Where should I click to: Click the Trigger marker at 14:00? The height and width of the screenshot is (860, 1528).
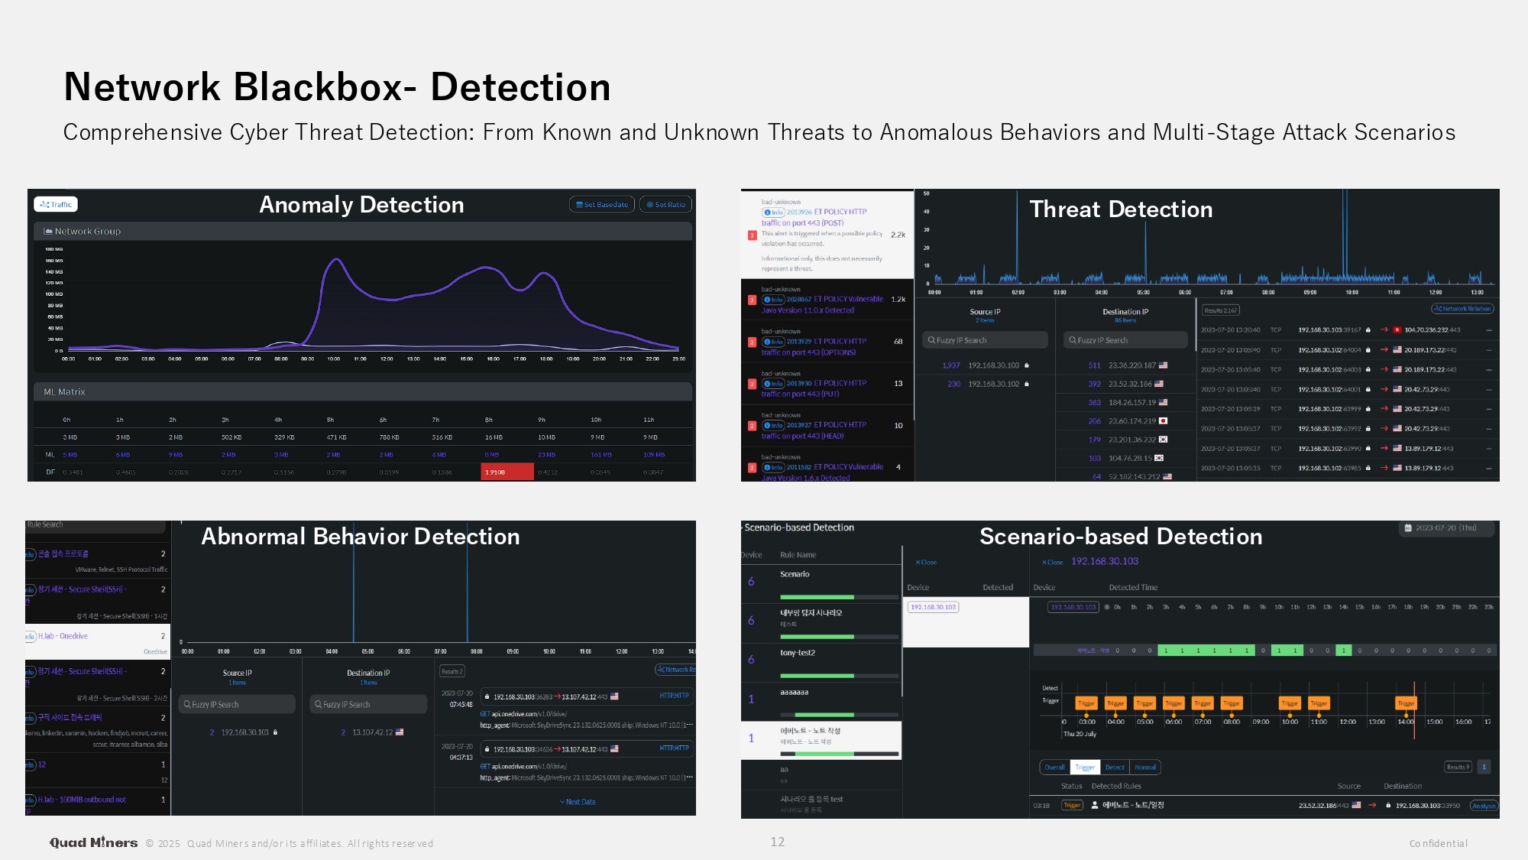(x=1405, y=703)
